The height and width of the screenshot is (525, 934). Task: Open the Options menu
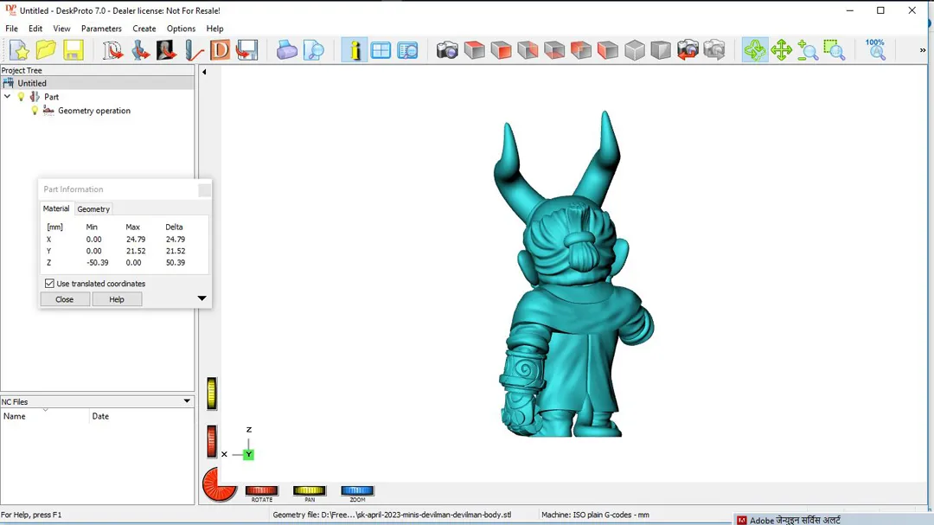[181, 29]
